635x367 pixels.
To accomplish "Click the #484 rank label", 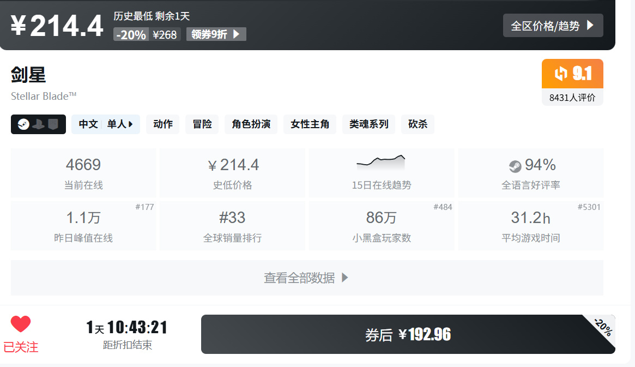I will [x=443, y=207].
